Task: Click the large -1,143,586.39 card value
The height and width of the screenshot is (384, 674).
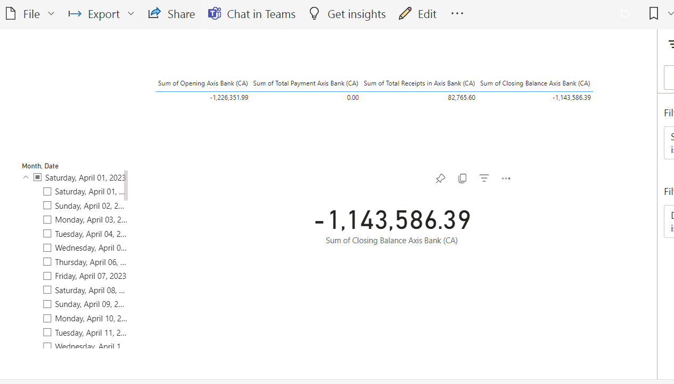Action: pos(392,220)
